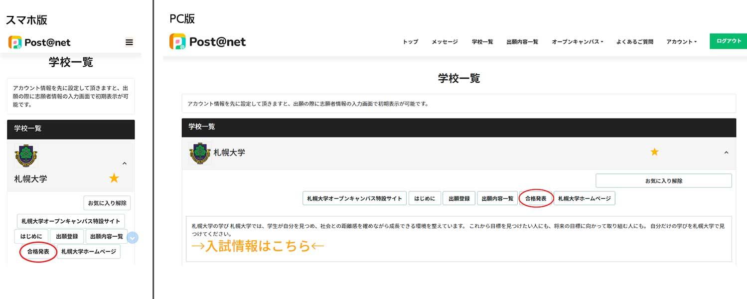Open よくあるご質問 in PC navigation

pos(634,42)
